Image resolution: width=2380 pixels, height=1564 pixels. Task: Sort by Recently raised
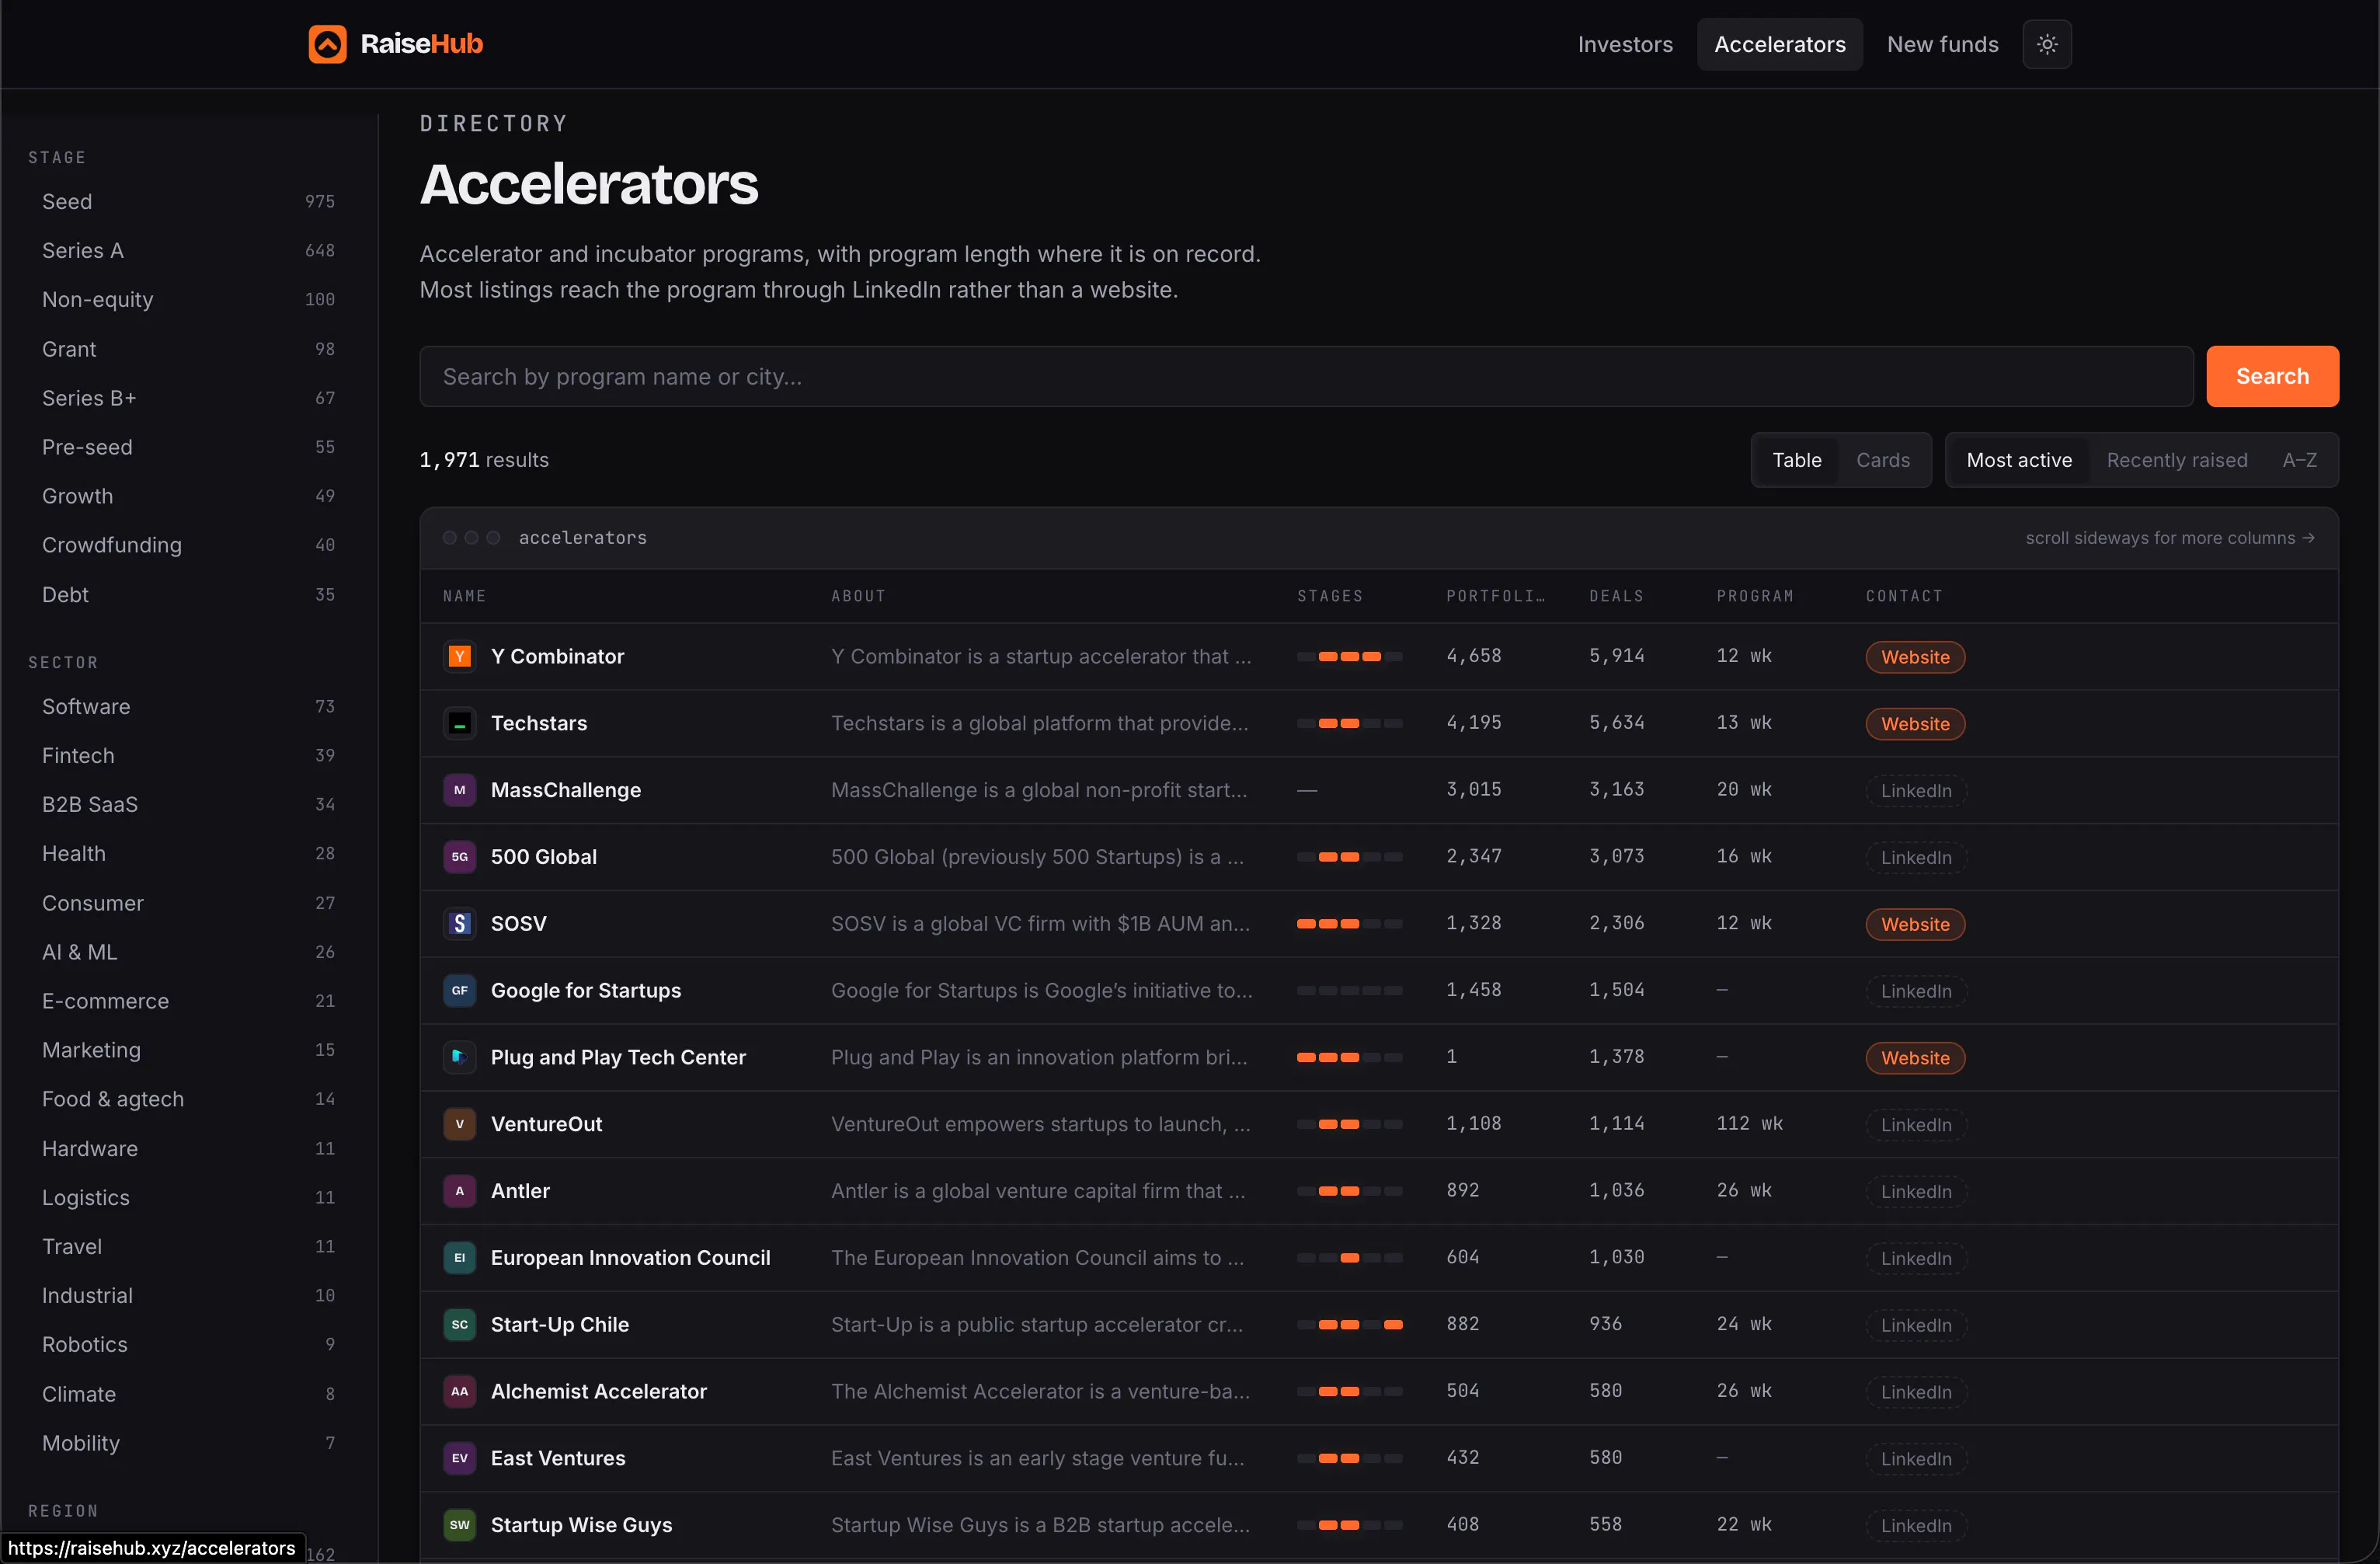click(2177, 460)
